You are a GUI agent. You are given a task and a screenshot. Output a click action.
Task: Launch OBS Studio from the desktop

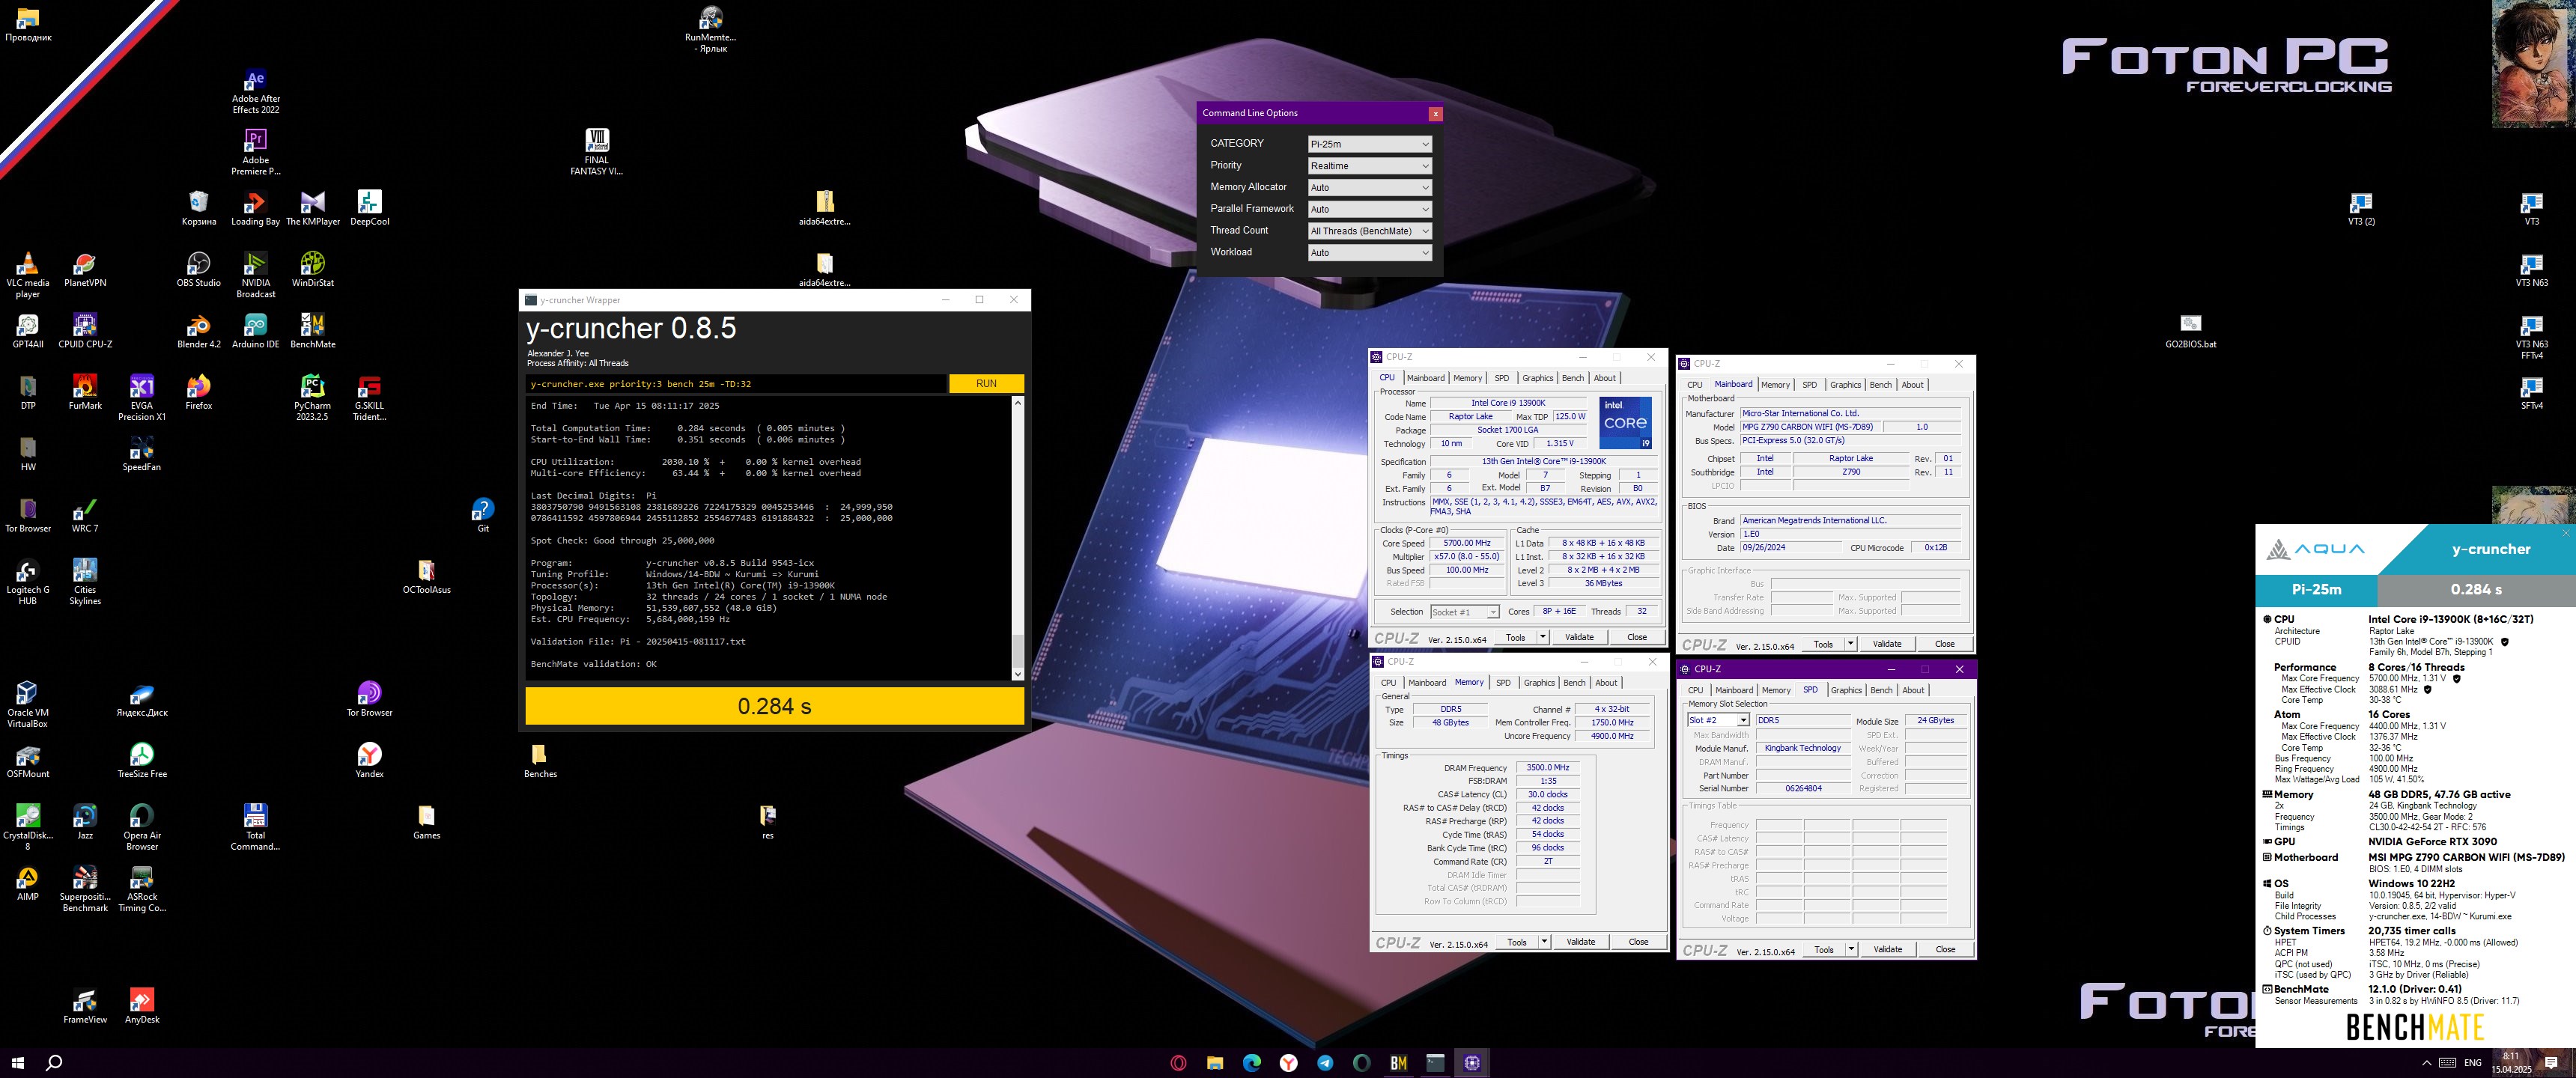(x=198, y=270)
